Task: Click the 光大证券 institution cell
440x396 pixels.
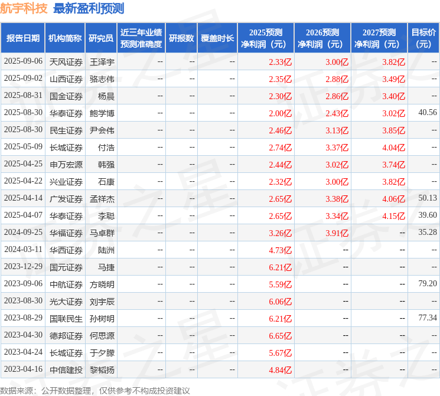Action: pyautogui.click(x=66, y=302)
